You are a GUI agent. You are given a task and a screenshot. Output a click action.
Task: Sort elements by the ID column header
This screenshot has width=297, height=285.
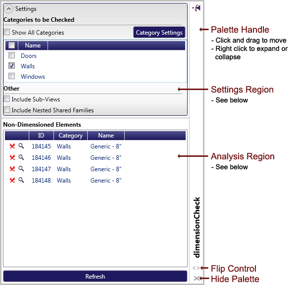point(41,136)
